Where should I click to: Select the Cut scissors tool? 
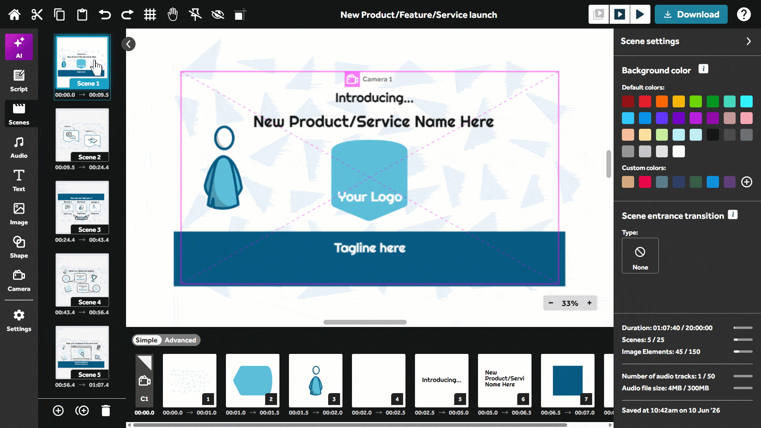37,15
